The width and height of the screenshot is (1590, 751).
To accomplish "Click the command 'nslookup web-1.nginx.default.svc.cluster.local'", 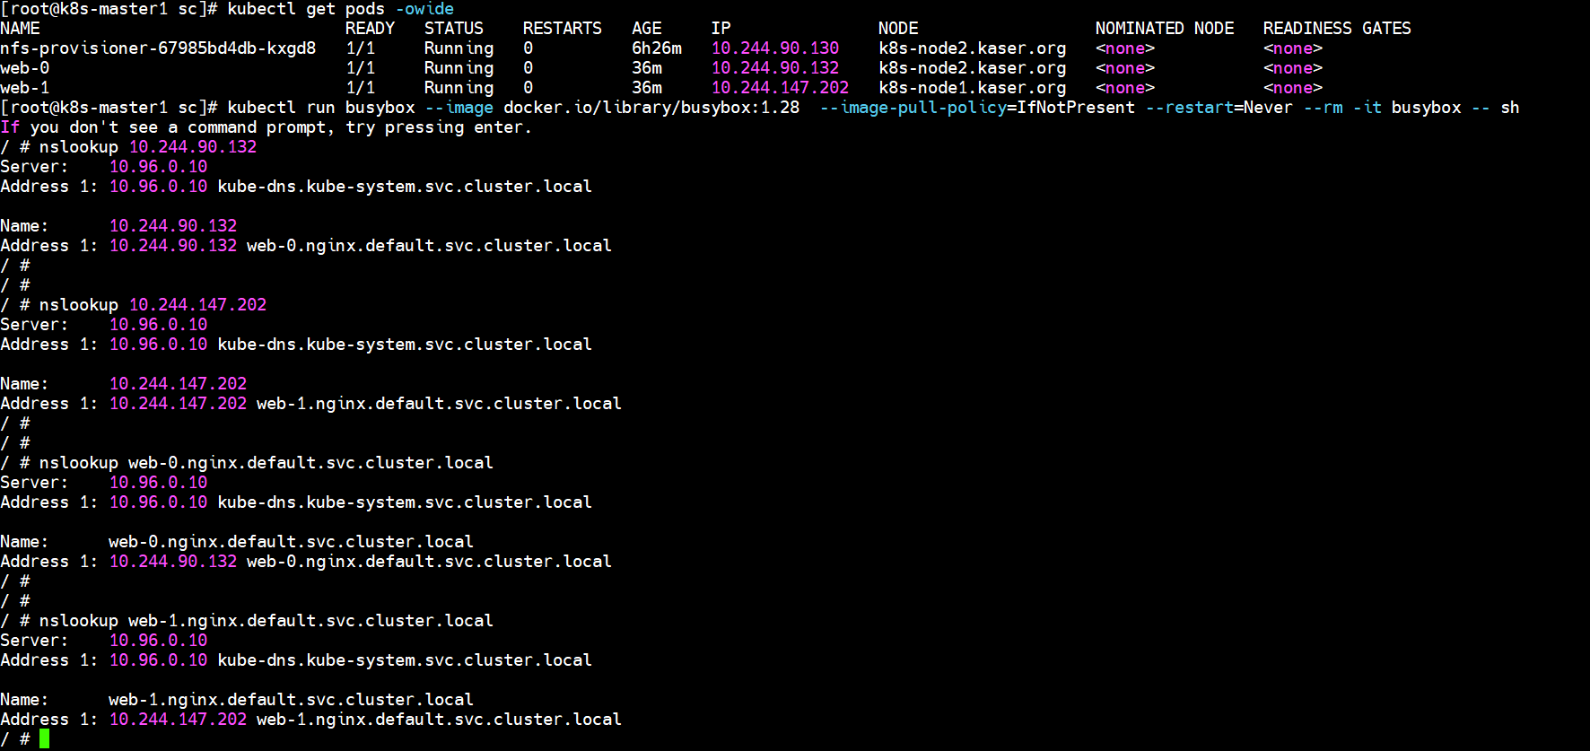I will tap(266, 621).
